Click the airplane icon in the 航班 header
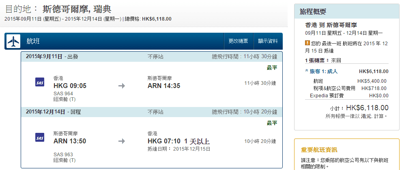The width and height of the screenshot is (402, 170). [14, 41]
